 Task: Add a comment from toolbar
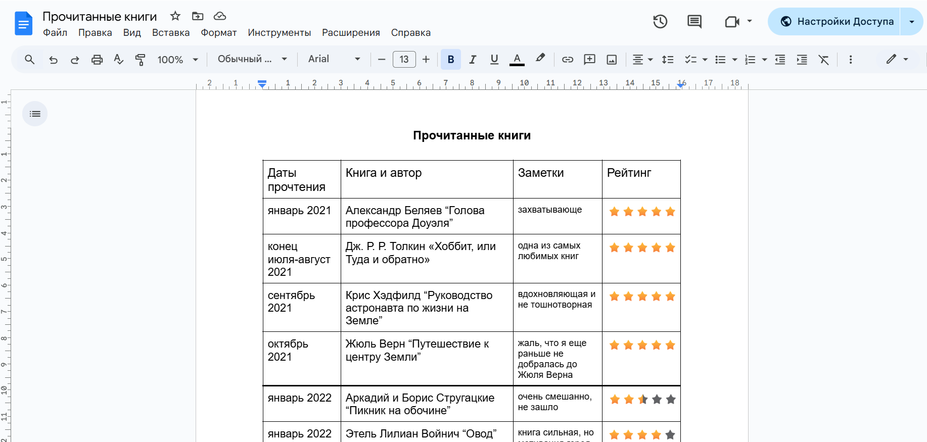click(589, 60)
